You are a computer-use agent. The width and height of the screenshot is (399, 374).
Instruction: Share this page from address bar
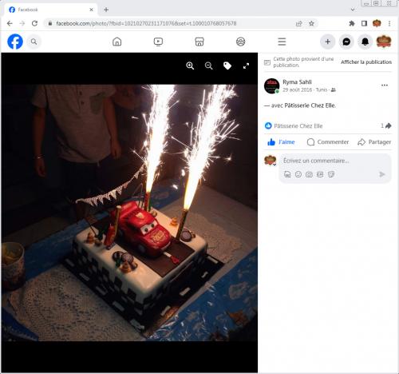pos(299,23)
